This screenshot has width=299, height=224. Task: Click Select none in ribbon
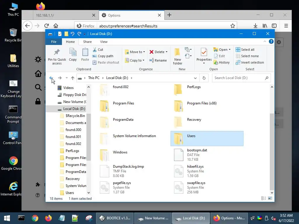247,56
